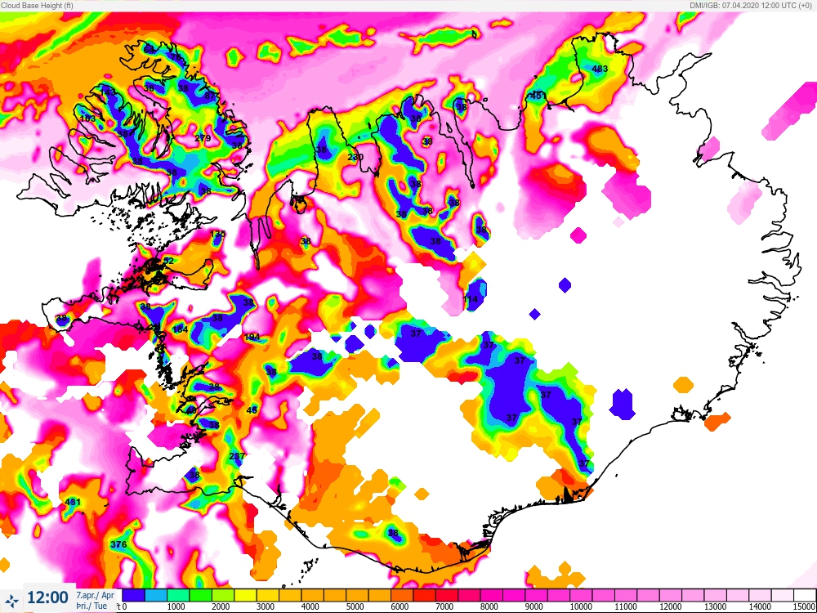Screen dimensions: 817x613
Task: Click the 194 cloud base value on the map
Action: coord(252,338)
